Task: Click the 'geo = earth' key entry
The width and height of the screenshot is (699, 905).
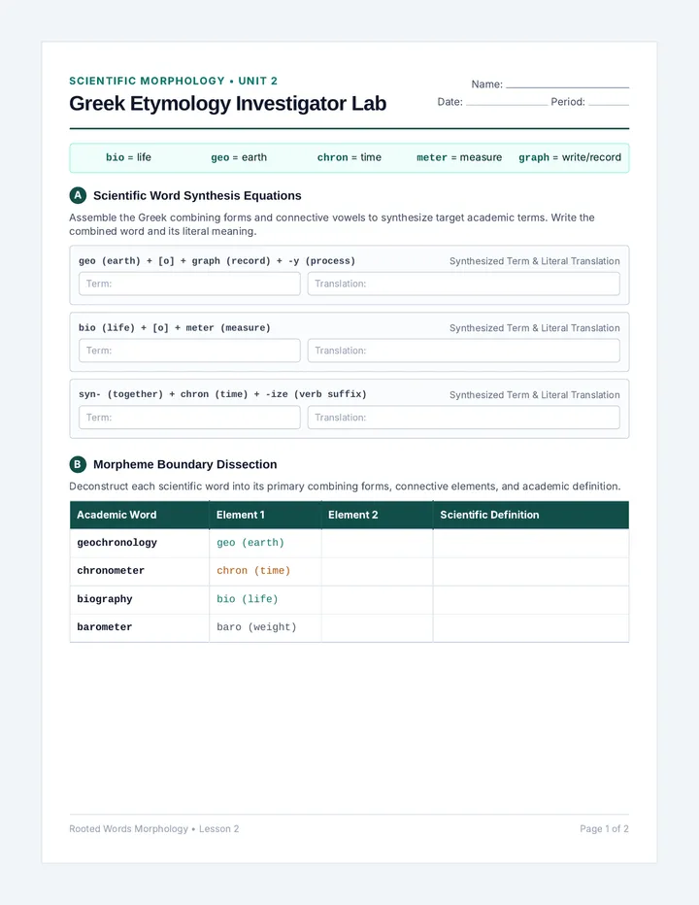Action: pyautogui.click(x=239, y=157)
